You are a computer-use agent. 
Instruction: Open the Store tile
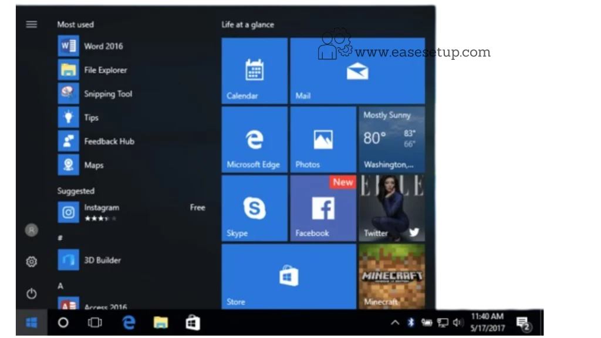(289, 277)
